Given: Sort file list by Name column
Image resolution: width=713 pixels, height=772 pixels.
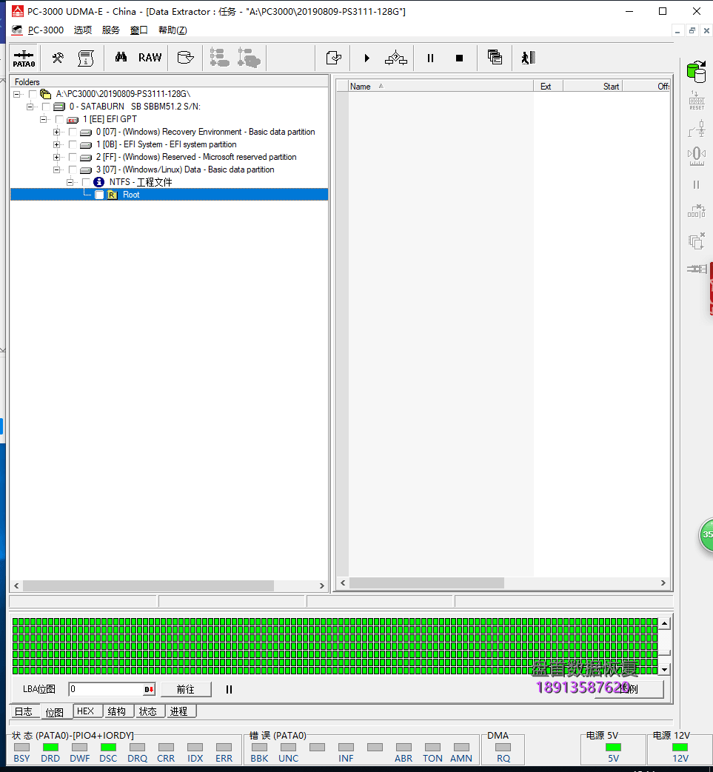Looking at the screenshot, I should coord(441,86).
